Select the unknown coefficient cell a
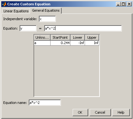The width and height of the screenshot is (133, 119). tap(42, 43)
